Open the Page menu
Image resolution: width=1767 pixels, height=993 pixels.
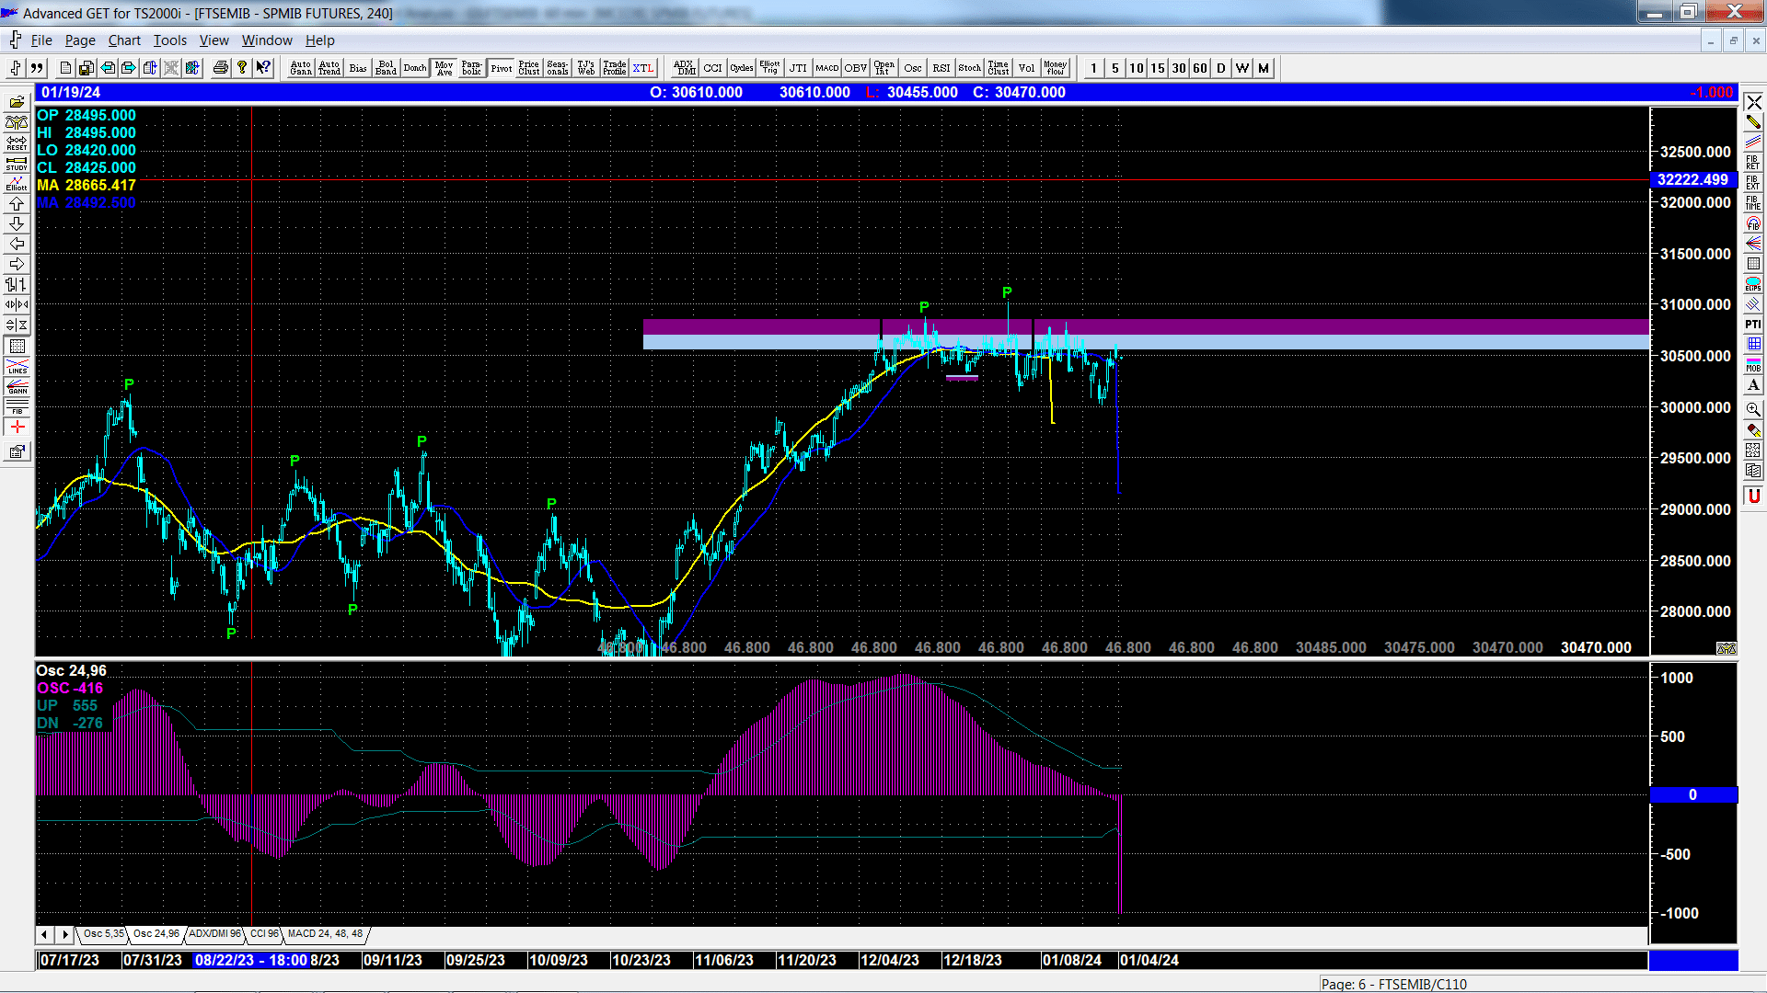(x=80, y=40)
